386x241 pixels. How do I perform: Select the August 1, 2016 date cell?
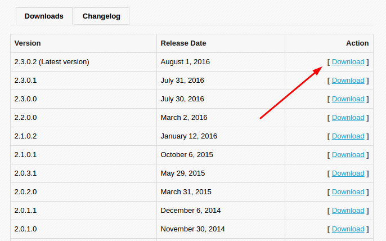coord(221,62)
